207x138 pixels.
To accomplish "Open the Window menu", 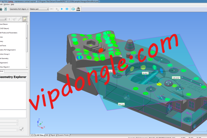I will point(6,4).
